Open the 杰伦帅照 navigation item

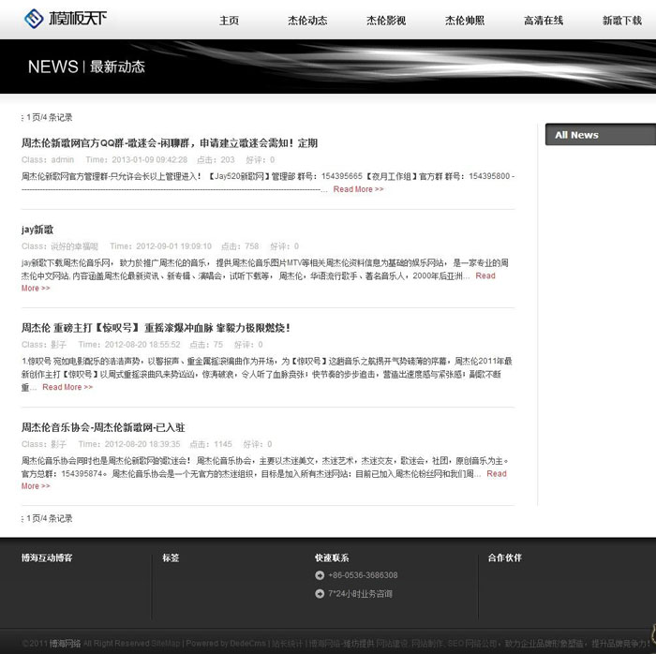[x=465, y=21]
